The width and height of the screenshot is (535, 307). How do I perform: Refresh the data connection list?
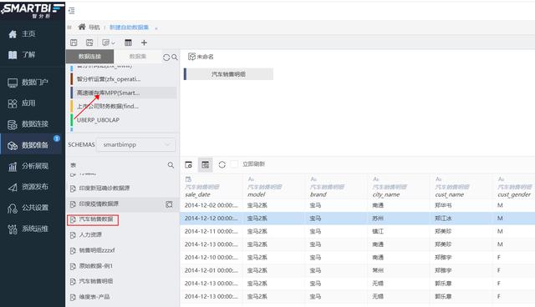click(x=166, y=58)
